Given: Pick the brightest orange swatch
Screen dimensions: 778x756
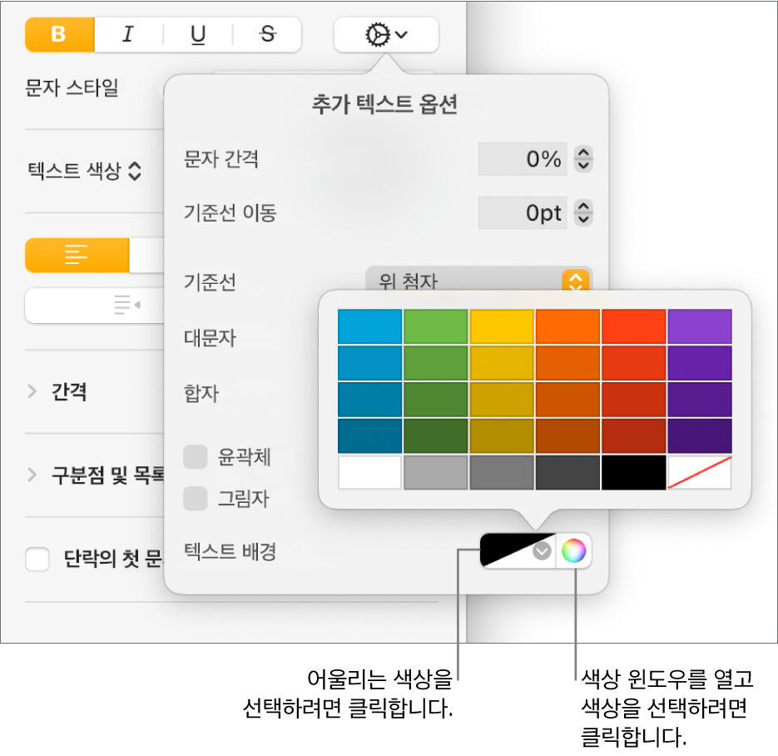Looking at the screenshot, I should pos(567,326).
